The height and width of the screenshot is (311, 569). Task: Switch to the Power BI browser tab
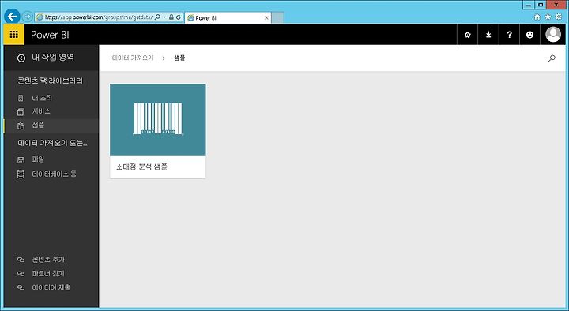click(228, 17)
